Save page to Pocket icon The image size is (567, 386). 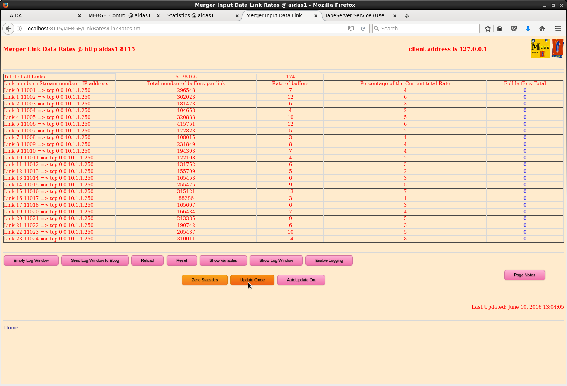514,29
